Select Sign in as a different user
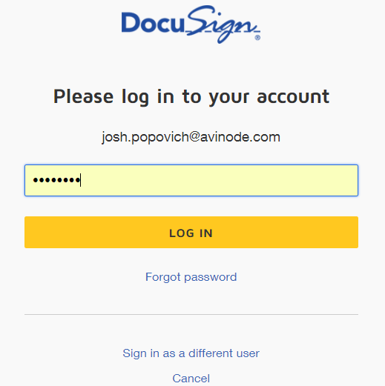 coord(191,353)
